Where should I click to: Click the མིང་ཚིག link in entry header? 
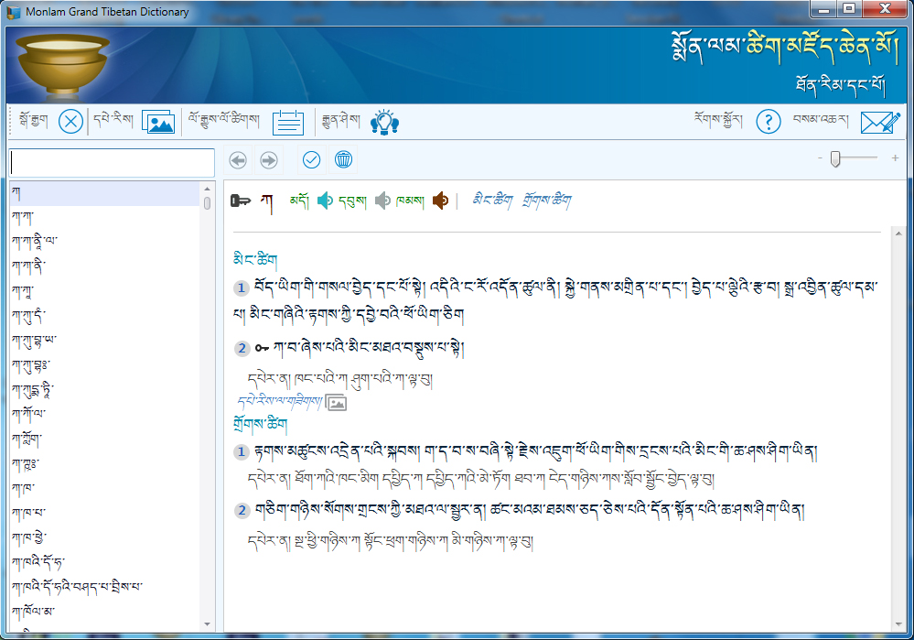[492, 201]
